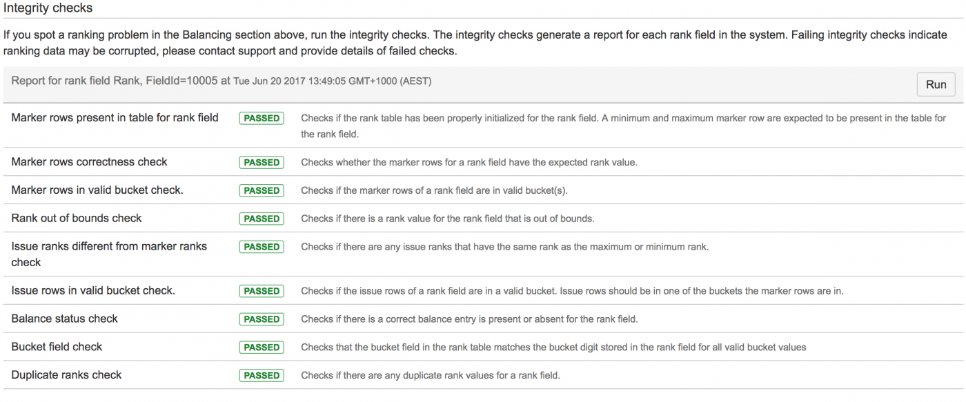The width and height of the screenshot is (966, 402).
Task: Click 'Report for rank field Rank' header text
Action: pos(76,81)
